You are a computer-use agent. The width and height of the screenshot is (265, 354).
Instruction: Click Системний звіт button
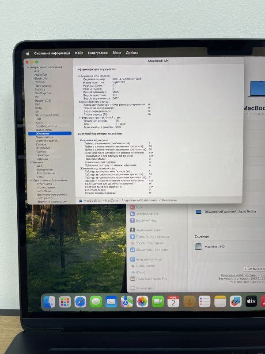click(255, 269)
